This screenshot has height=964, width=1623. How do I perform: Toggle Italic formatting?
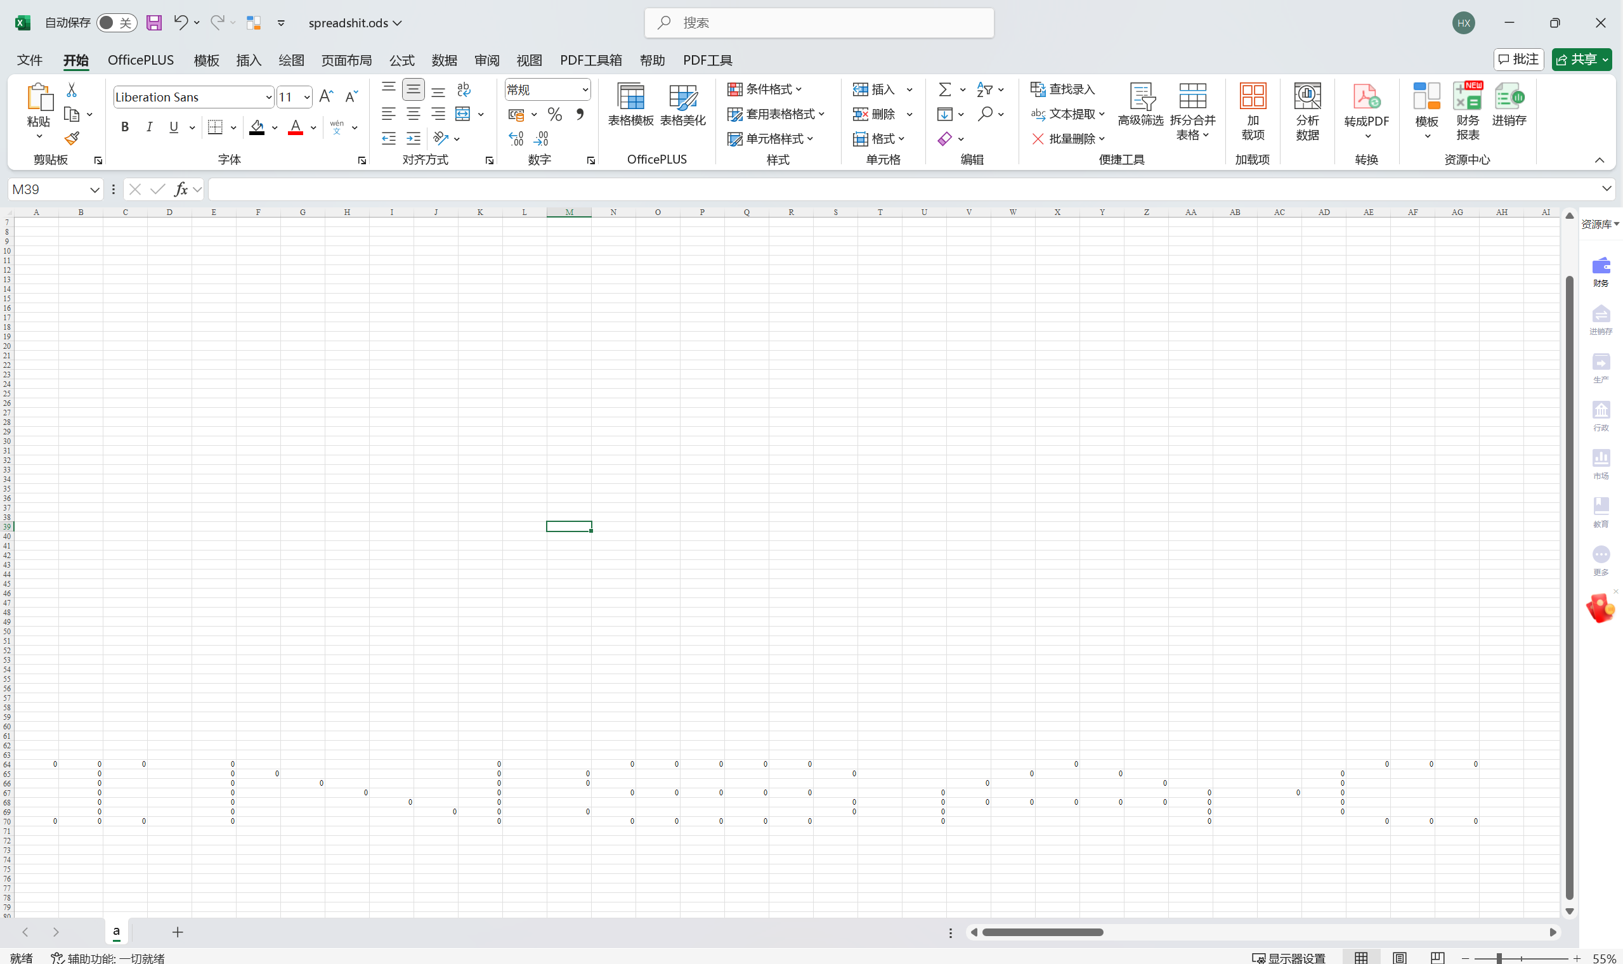click(x=150, y=127)
